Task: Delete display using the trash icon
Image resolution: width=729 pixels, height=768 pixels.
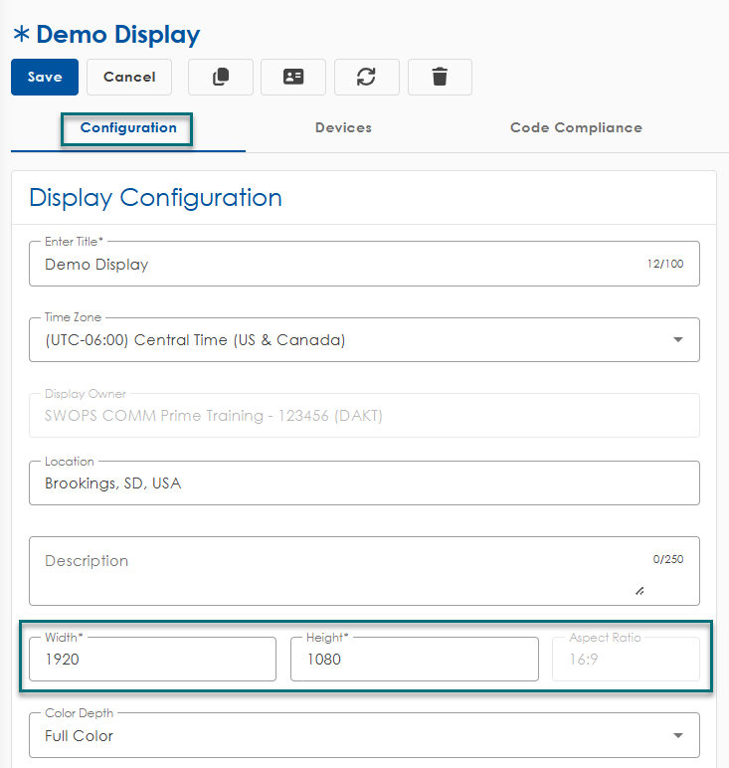Action: pyautogui.click(x=440, y=77)
